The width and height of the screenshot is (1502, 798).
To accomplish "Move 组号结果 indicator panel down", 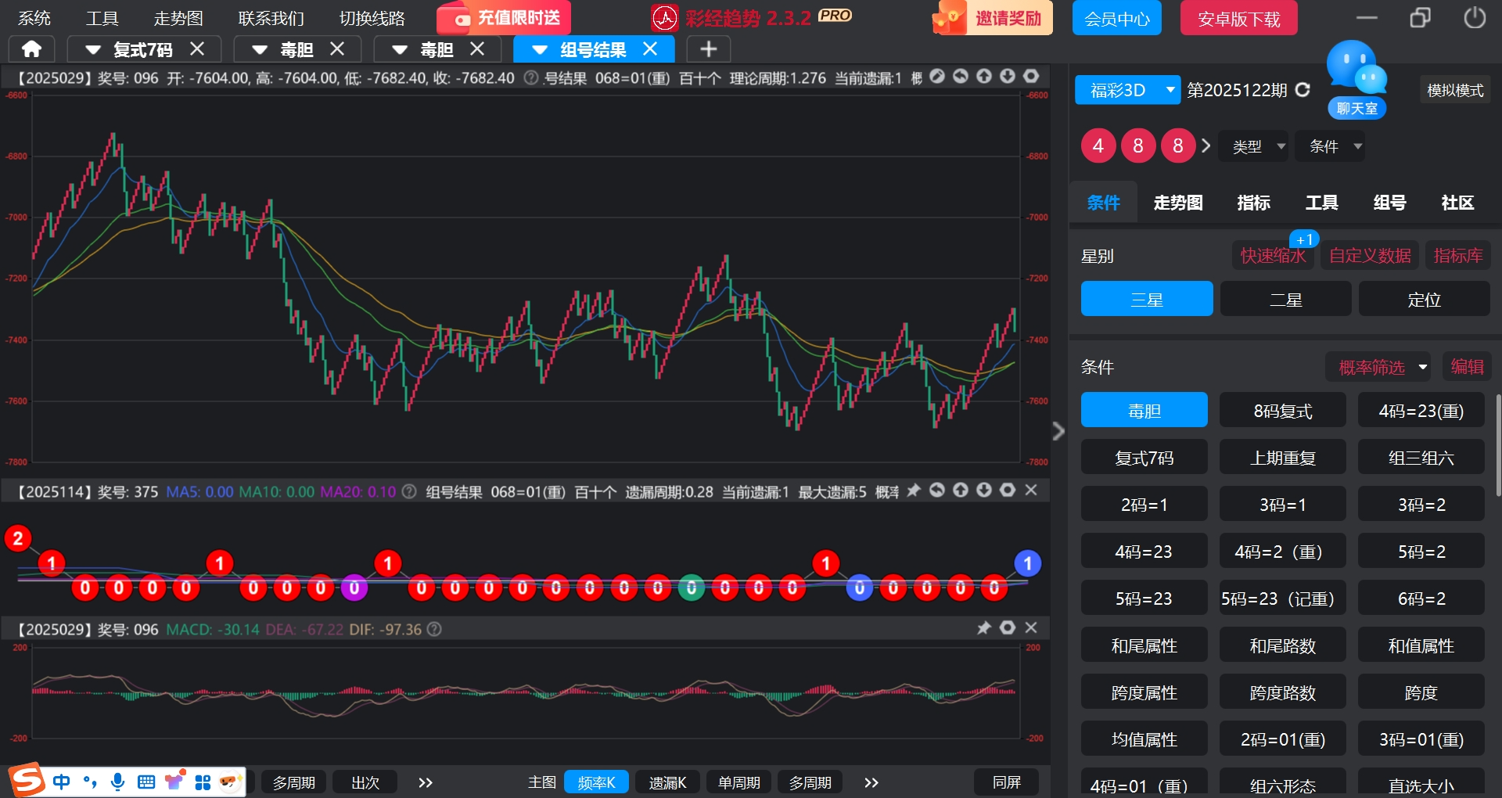I will pyautogui.click(x=984, y=491).
